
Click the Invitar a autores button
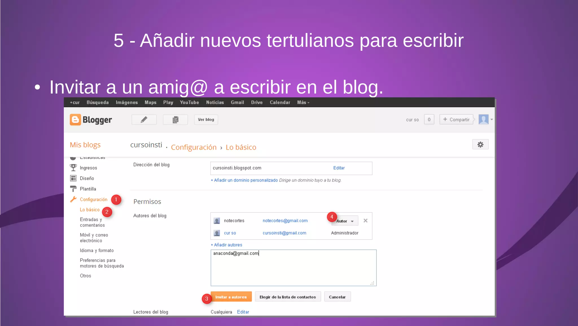point(231,297)
